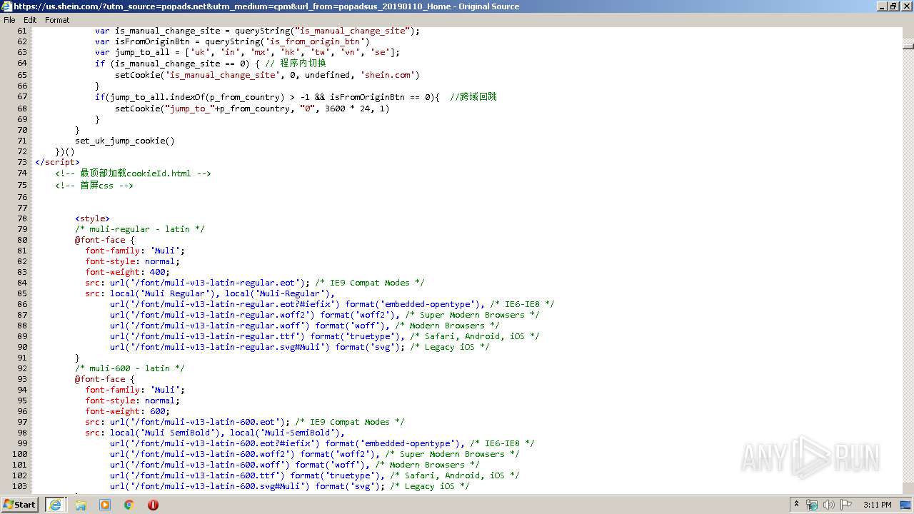The height and width of the screenshot is (514, 914).
Task: Click the 'isFromOriginBtn' declaration on line 62
Action: (x=232, y=41)
